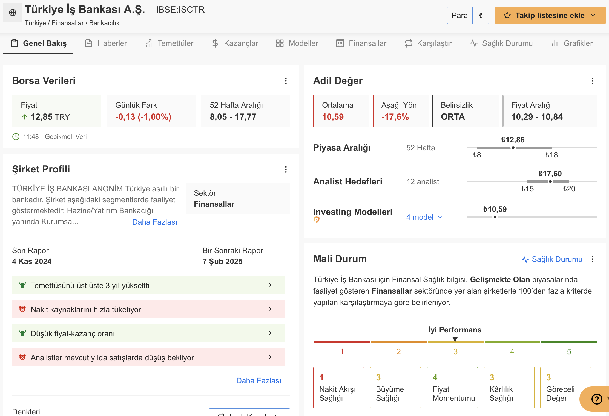Click the bull icon on dividend insight row
The image size is (609, 416).
(22, 285)
